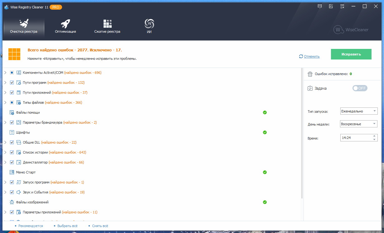Switch to the Оптимизация tab
The image size is (384, 233).
coord(66,26)
